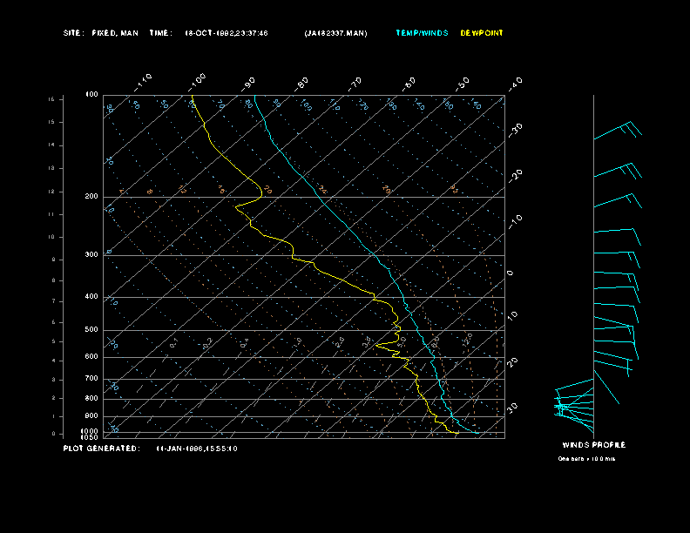Image resolution: width=690 pixels, height=533 pixels.
Task: Click the SITE: FIXED, MAN header text
Action: 101,33
